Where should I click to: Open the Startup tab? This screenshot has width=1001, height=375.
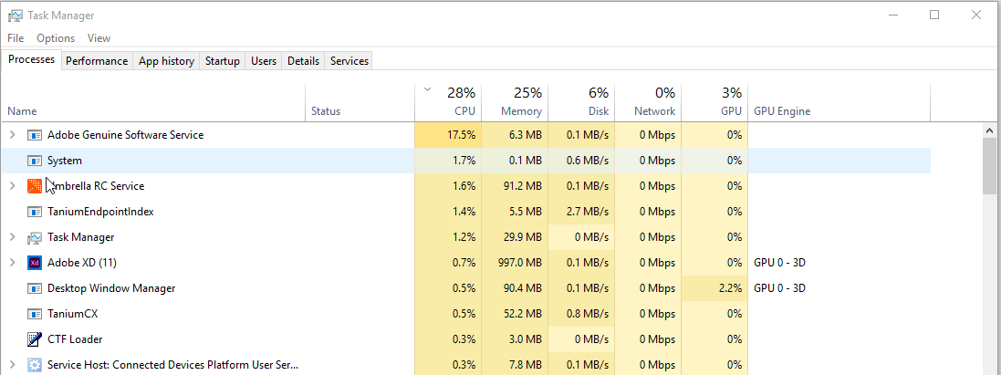point(223,61)
